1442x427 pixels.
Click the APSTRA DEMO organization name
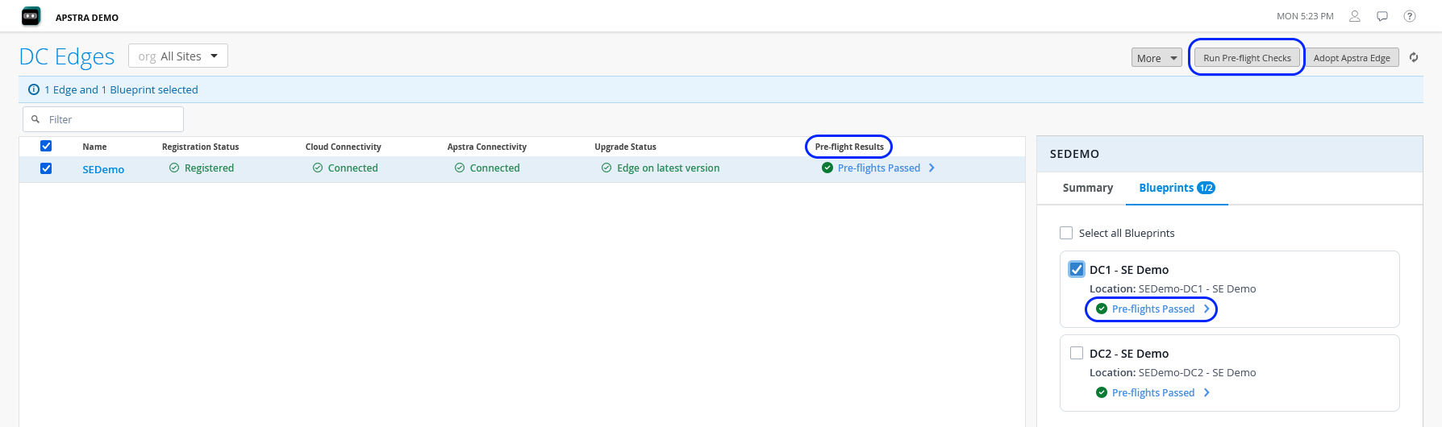(87, 17)
